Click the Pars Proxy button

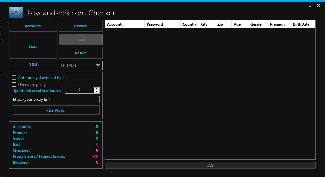coord(56,110)
